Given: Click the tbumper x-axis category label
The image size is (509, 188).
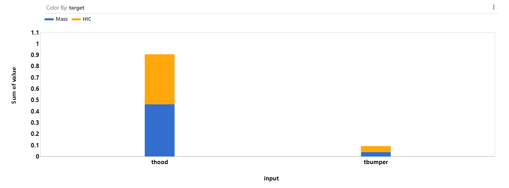Looking at the screenshot, I should (x=376, y=163).
